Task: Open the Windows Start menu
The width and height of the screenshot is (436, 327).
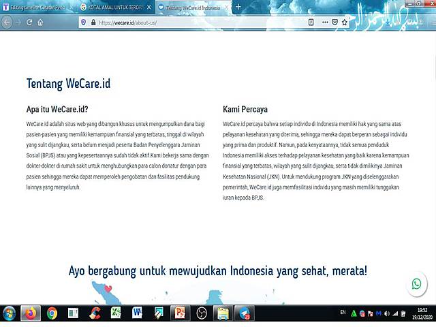Action: (9, 313)
